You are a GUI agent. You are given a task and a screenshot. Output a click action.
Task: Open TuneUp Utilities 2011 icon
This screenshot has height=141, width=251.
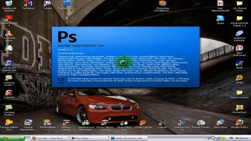click(9, 123)
